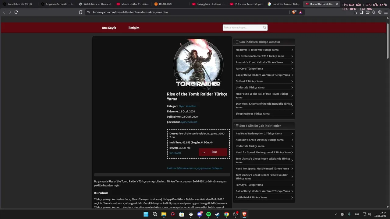Viewport: 390px width, 219px height.
Task: Click chevron beside Outlast 2 Türkçe Yama
Action: pyautogui.click(x=292, y=81)
